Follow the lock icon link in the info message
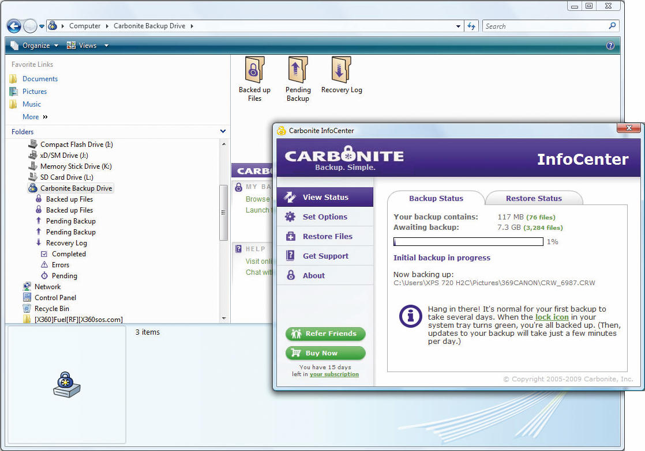The image size is (645, 451). (x=552, y=317)
